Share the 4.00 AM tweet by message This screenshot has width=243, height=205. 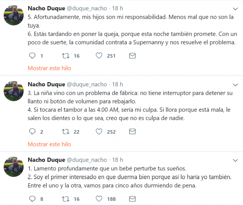point(132,132)
